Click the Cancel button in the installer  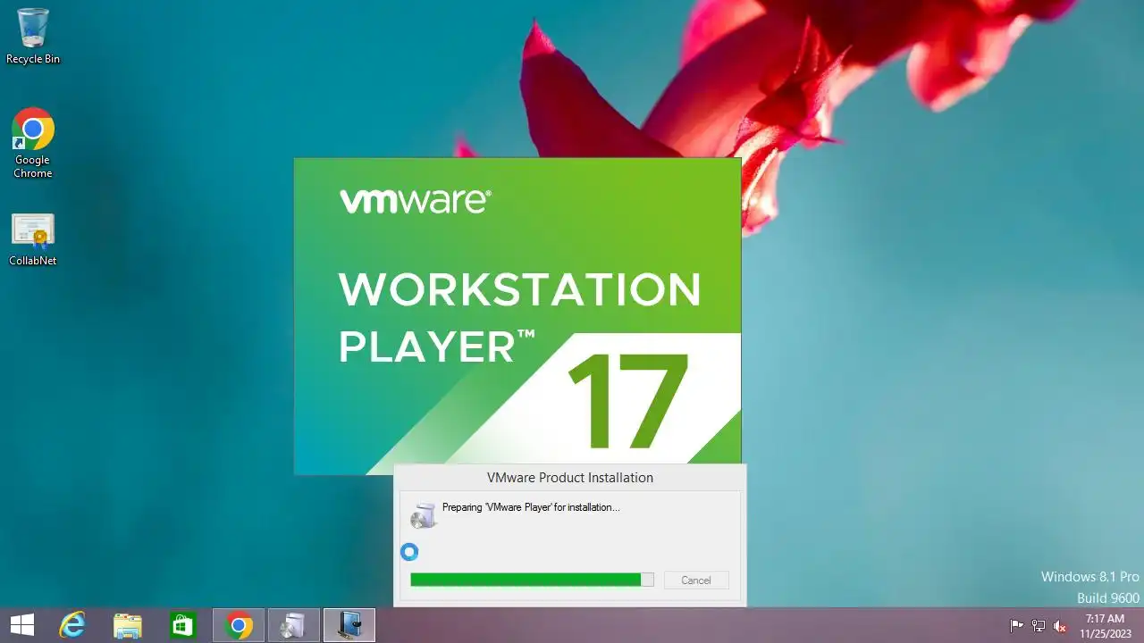click(696, 580)
